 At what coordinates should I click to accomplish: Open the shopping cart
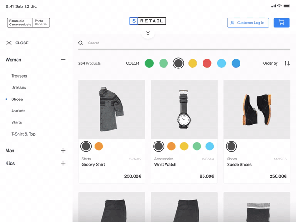[281, 23]
